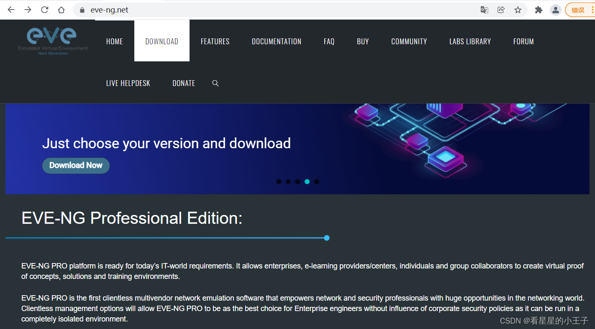Go to browser home icon

pos(61,10)
